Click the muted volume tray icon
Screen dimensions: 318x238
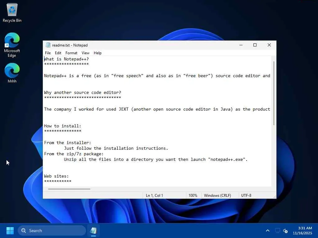pyautogui.click(x=285, y=231)
